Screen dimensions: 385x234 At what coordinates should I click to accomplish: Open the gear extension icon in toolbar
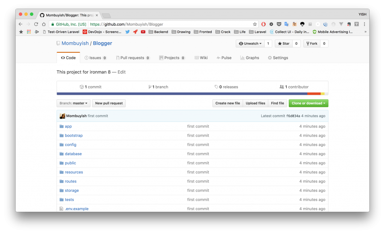(x=271, y=24)
